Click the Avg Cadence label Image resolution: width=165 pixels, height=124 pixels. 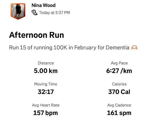coord(119,105)
